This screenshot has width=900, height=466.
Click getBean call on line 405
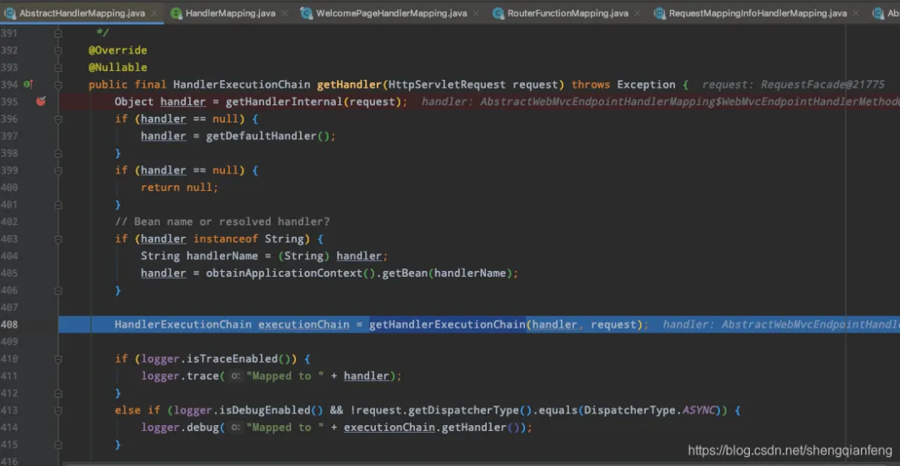[x=405, y=273]
